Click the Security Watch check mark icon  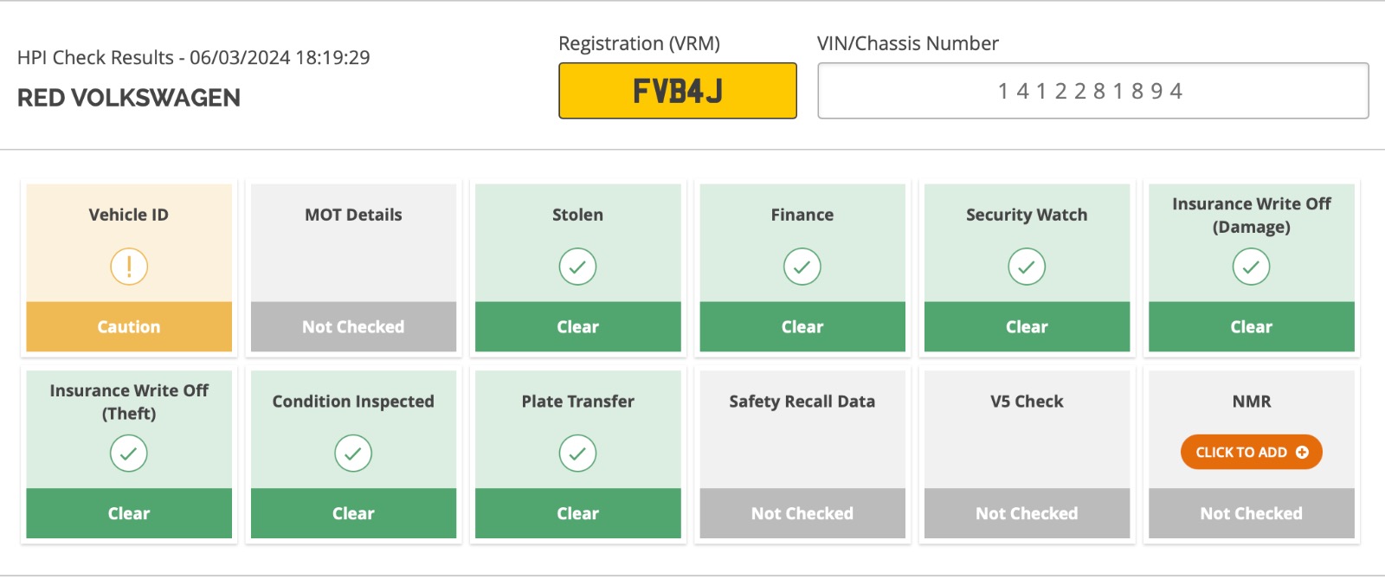pos(1027,267)
